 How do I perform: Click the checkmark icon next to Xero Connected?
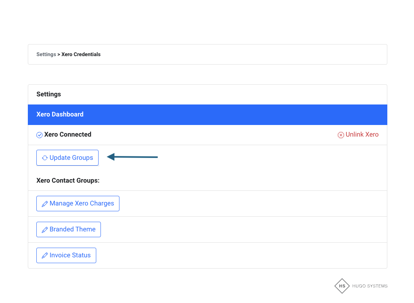coord(39,135)
